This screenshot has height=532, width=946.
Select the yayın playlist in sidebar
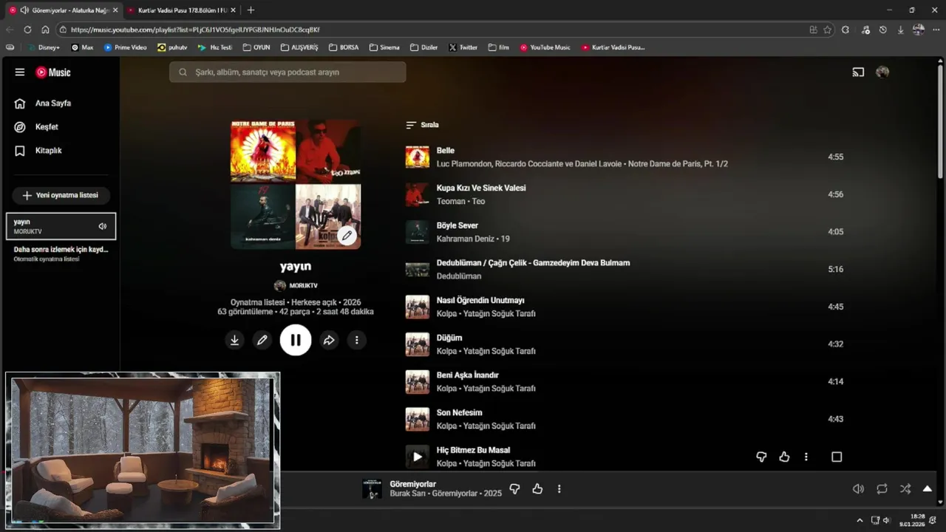pyautogui.click(x=61, y=226)
